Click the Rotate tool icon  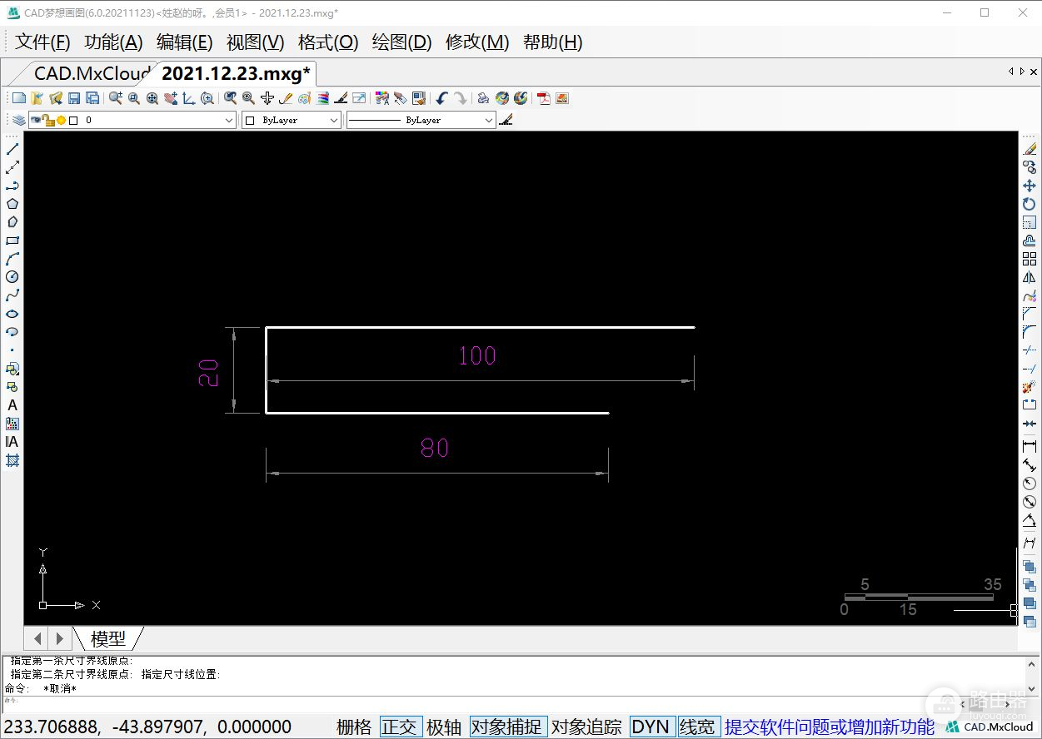[1030, 204]
